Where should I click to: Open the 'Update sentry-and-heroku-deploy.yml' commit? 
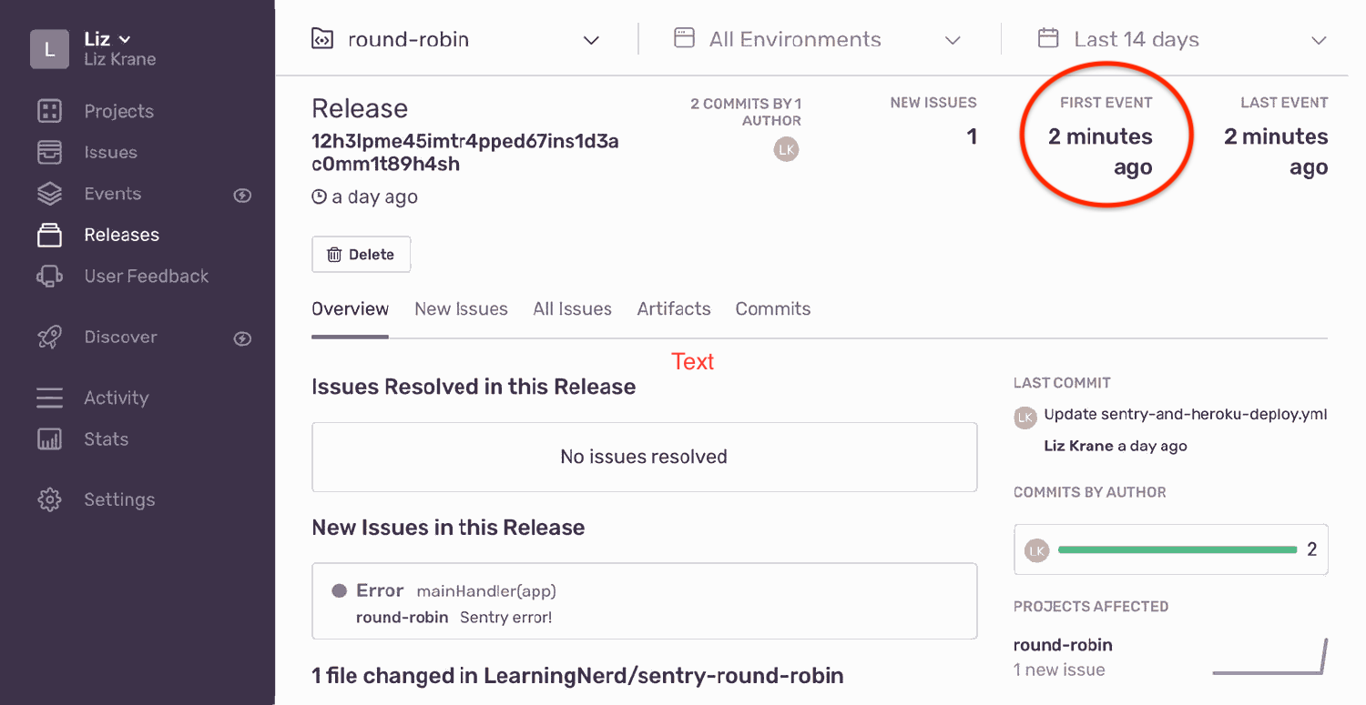[1185, 414]
